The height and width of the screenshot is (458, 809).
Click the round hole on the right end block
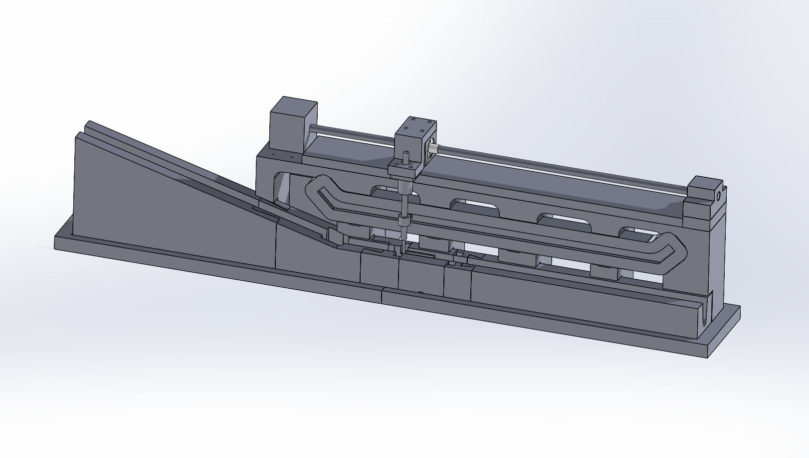(x=719, y=196)
